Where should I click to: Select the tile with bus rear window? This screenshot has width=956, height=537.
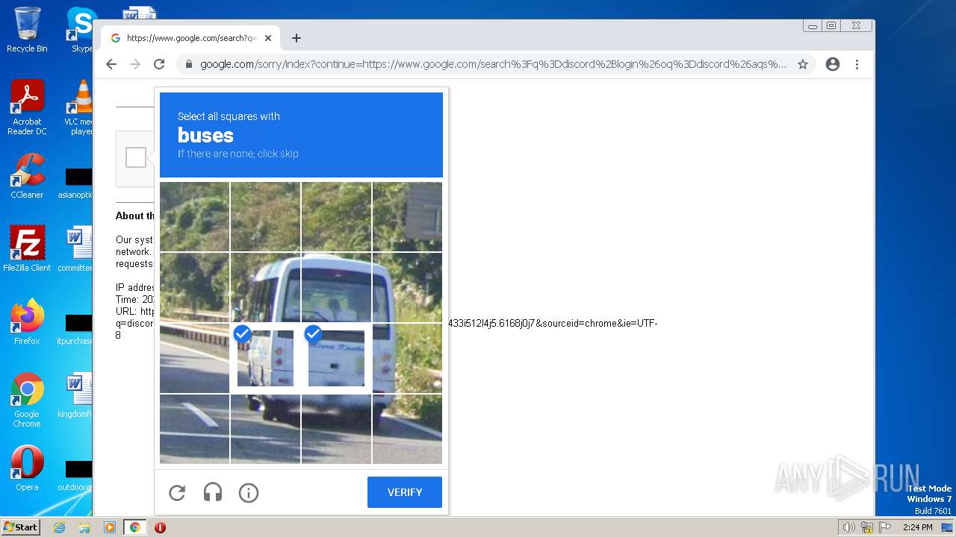coord(336,287)
